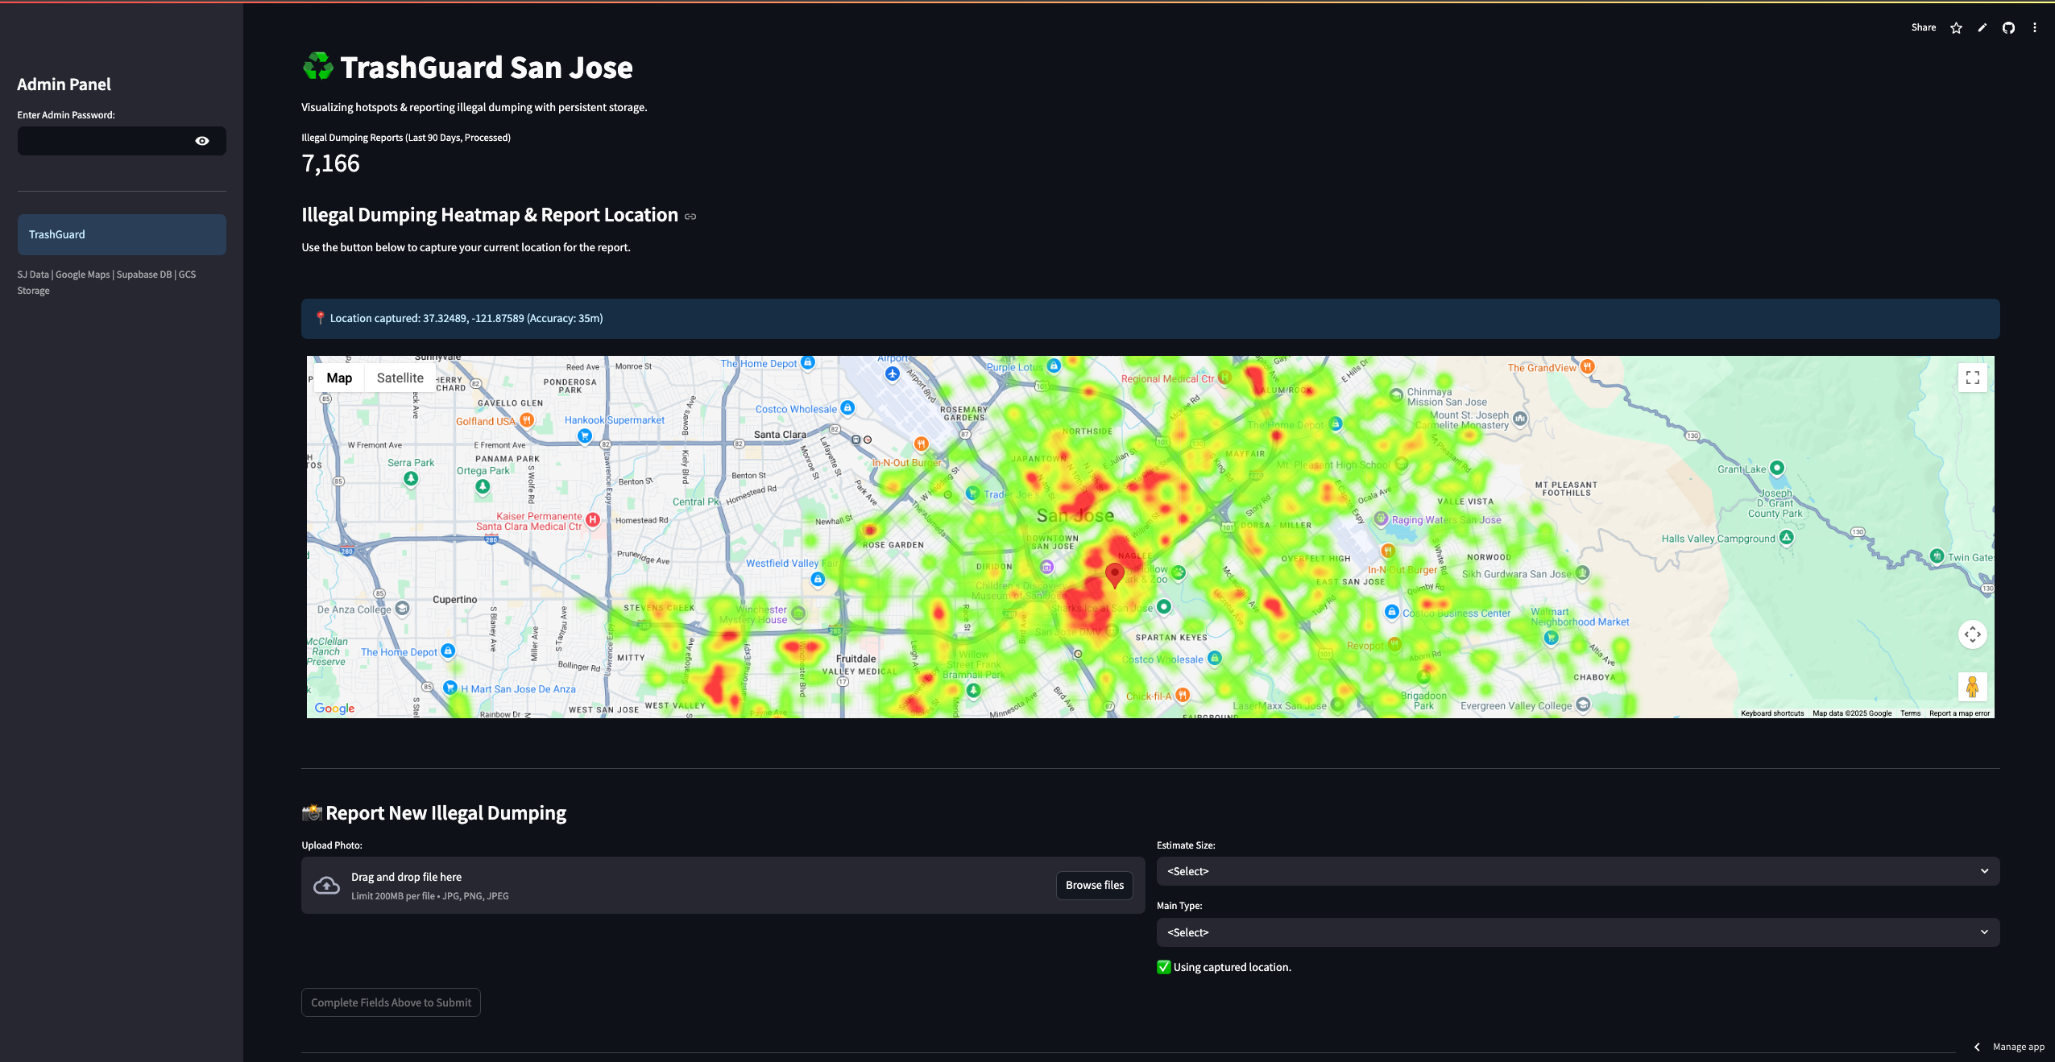This screenshot has width=2055, height=1062.
Task: Open the map Terms link
Action: point(1910,713)
